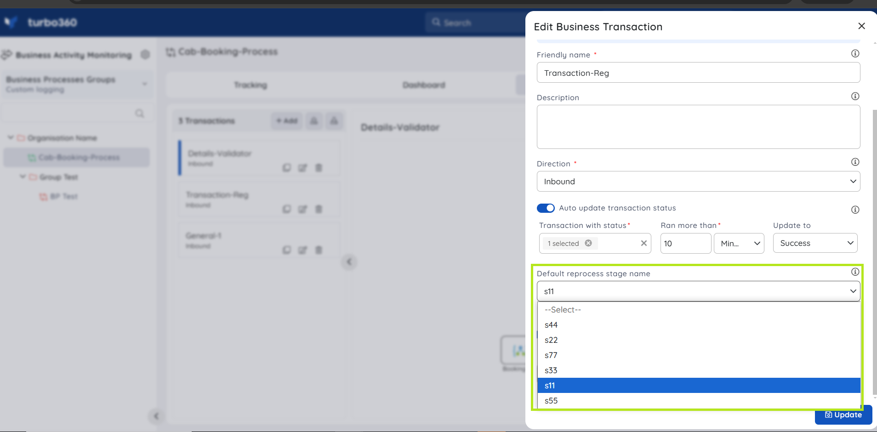Select stage s77 from the list
Viewport: 877px width, 432px height.
click(699, 355)
